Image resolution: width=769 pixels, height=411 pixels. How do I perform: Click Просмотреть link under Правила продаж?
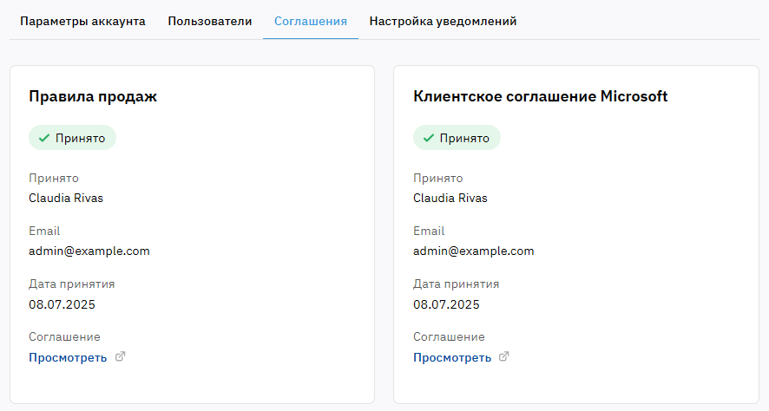click(x=68, y=357)
